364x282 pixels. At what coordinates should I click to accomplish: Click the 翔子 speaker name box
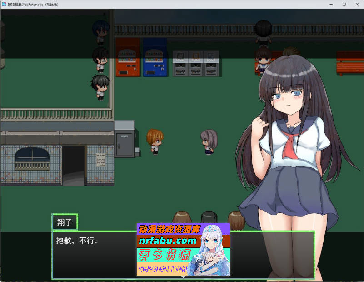point(65,223)
